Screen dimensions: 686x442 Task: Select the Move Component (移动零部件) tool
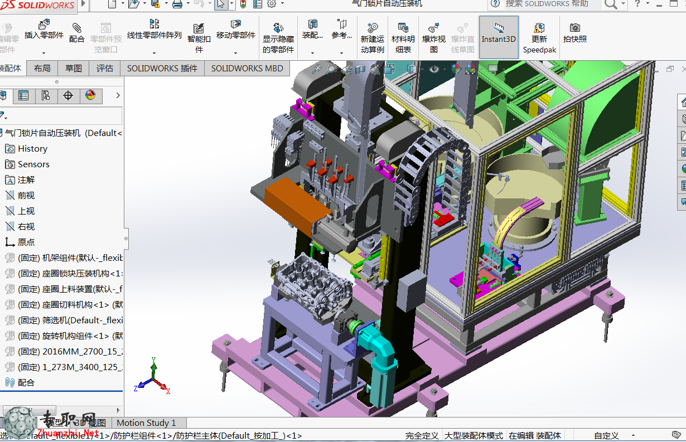click(236, 24)
